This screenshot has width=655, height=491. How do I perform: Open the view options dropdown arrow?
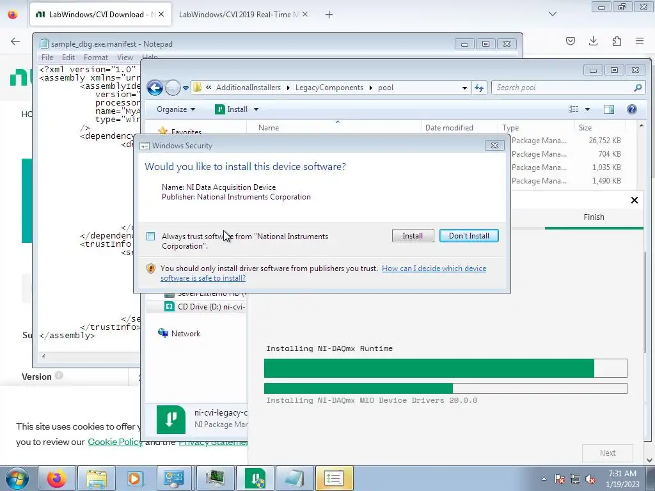[587, 109]
